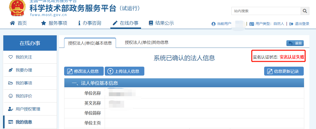316x129 pixels.
Task: Click the 修改法人信息 button
Action: point(84,71)
